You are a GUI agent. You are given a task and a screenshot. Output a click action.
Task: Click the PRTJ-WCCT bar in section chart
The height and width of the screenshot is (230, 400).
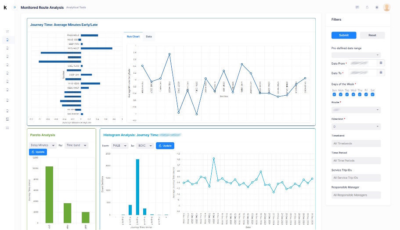(x=97, y=48)
